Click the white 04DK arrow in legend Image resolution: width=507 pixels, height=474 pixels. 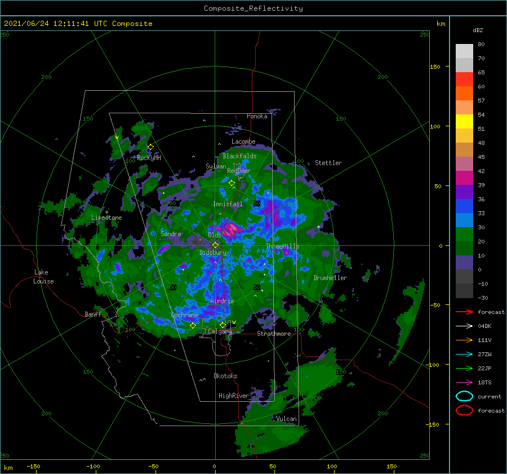click(x=464, y=326)
